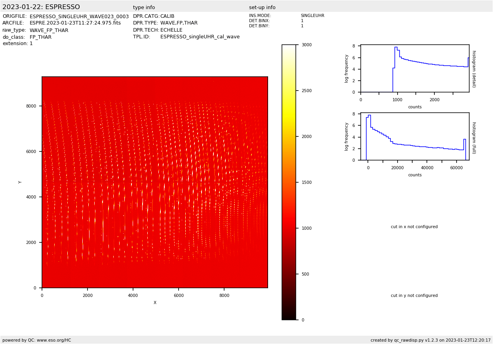Click 'cut in y not configured' text
The width and height of the screenshot is (493, 344).
(414, 296)
